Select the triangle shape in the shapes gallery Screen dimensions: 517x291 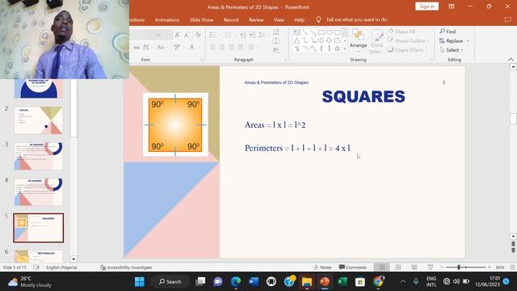296,40
